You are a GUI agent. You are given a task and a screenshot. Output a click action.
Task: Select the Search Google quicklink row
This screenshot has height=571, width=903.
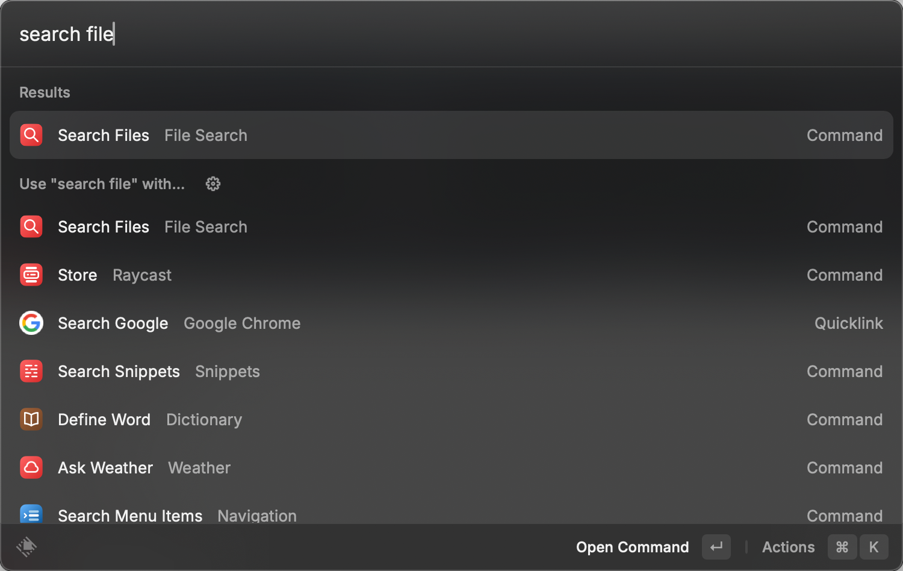(x=451, y=323)
